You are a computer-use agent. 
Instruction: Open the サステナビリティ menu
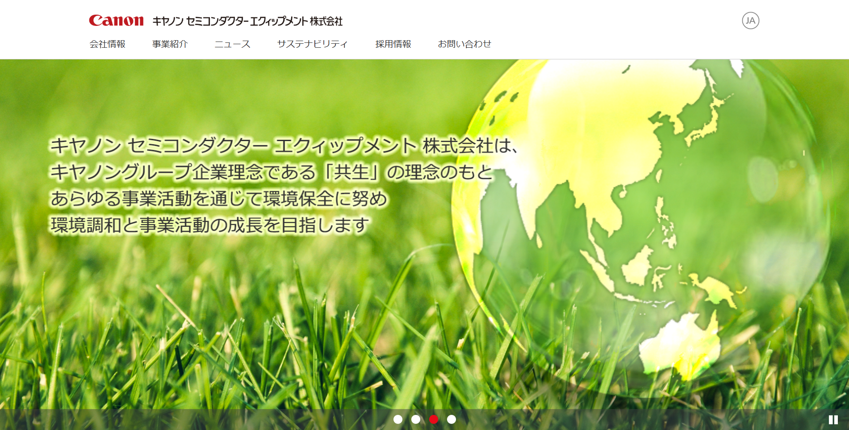313,44
